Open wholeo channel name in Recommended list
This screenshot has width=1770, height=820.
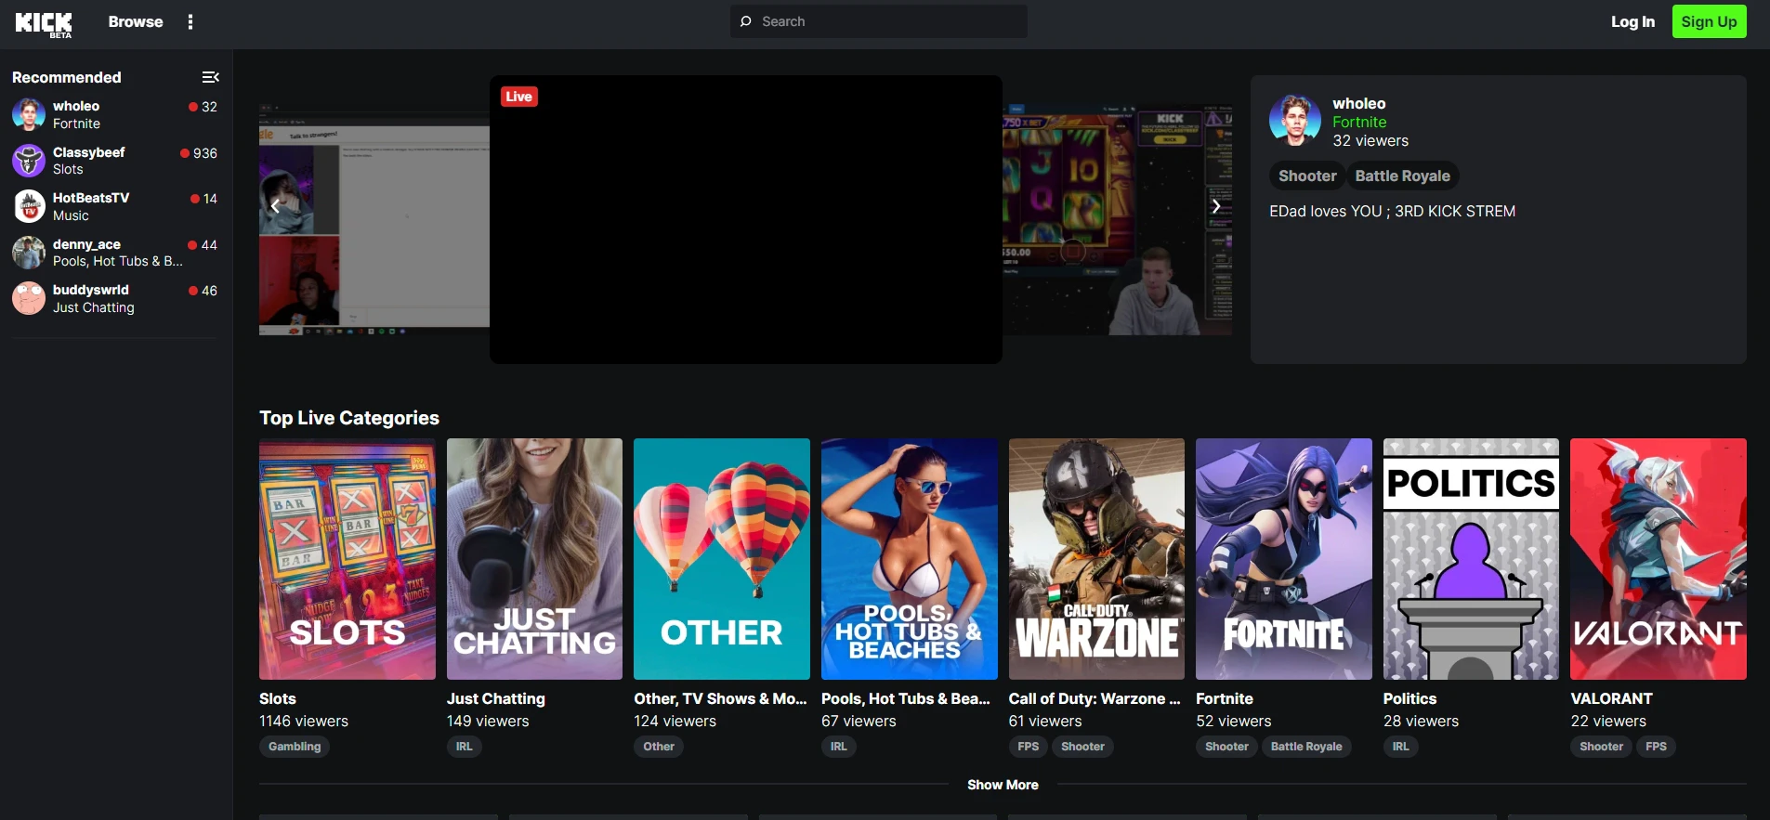[76, 106]
